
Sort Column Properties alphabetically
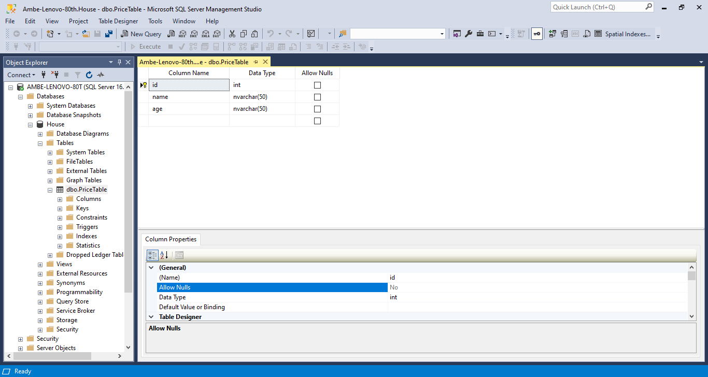(x=164, y=255)
